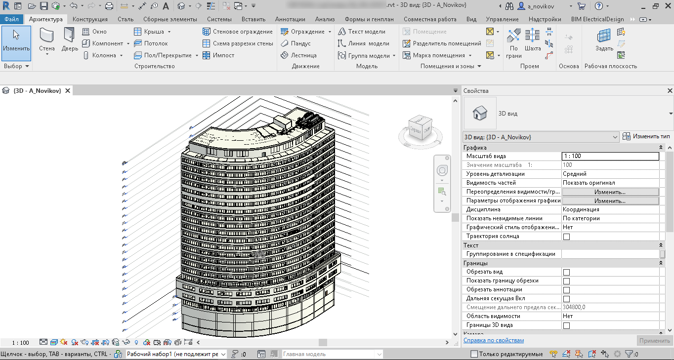Viewport: 674px width, 360px height.
Task: Click the Undo arrow in quick access
Action: pyautogui.click(x=73, y=6)
